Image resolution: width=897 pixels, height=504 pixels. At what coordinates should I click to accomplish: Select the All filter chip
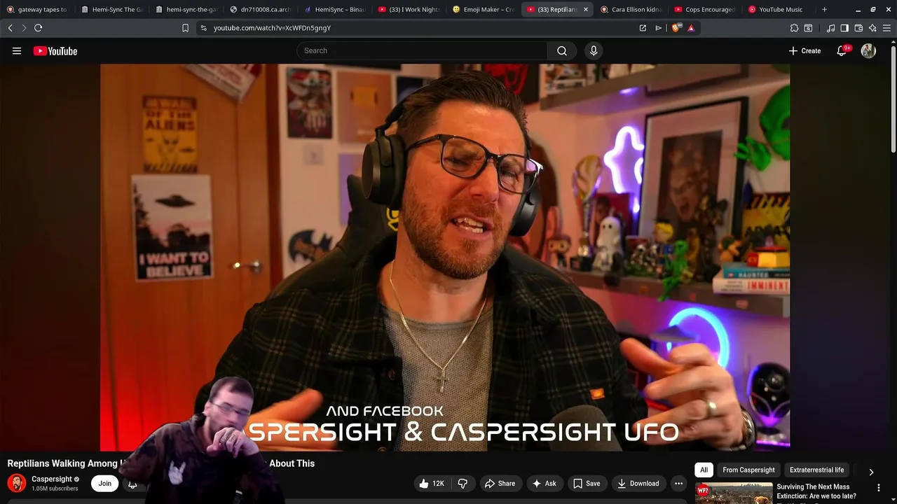[704, 470]
